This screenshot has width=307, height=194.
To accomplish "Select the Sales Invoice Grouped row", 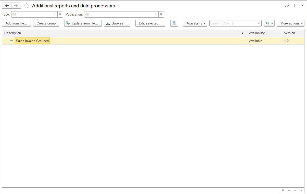I will [x=153, y=41].
